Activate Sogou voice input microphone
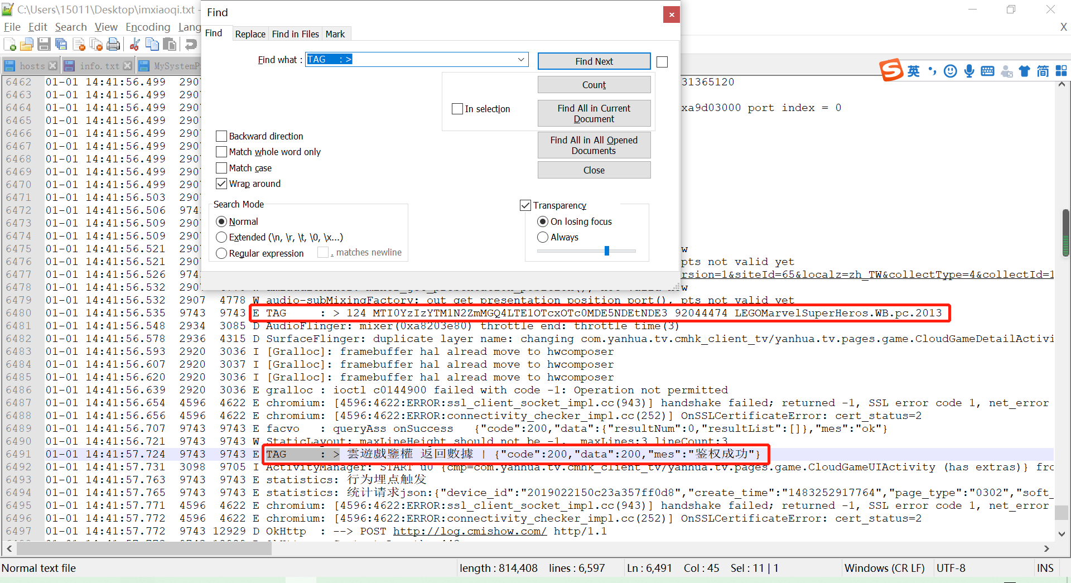Screen dimensions: 1071x583 969,71
